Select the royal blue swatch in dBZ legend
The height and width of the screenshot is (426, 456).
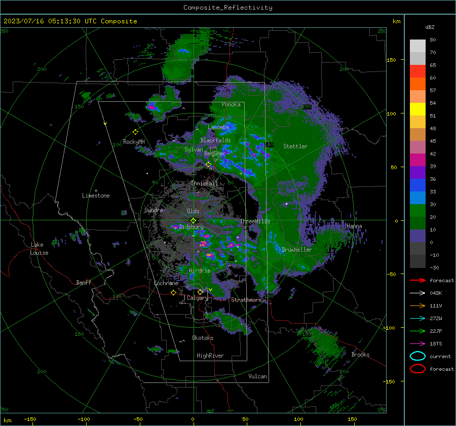point(417,185)
